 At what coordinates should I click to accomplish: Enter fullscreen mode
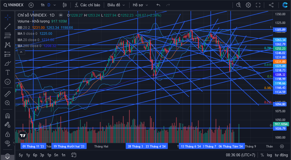tap(258, 5)
